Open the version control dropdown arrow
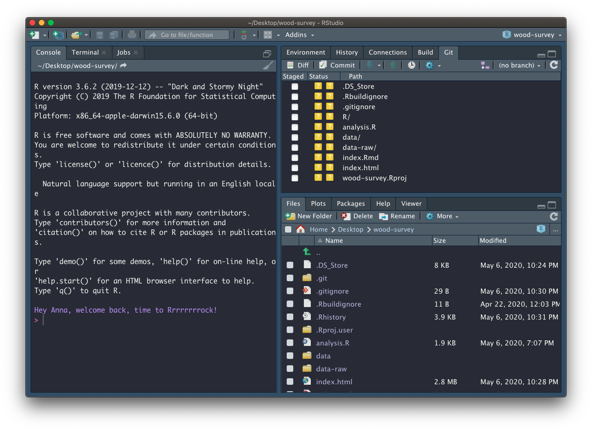Image resolution: width=592 pixels, height=431 pixels. [x=254, y=35]
